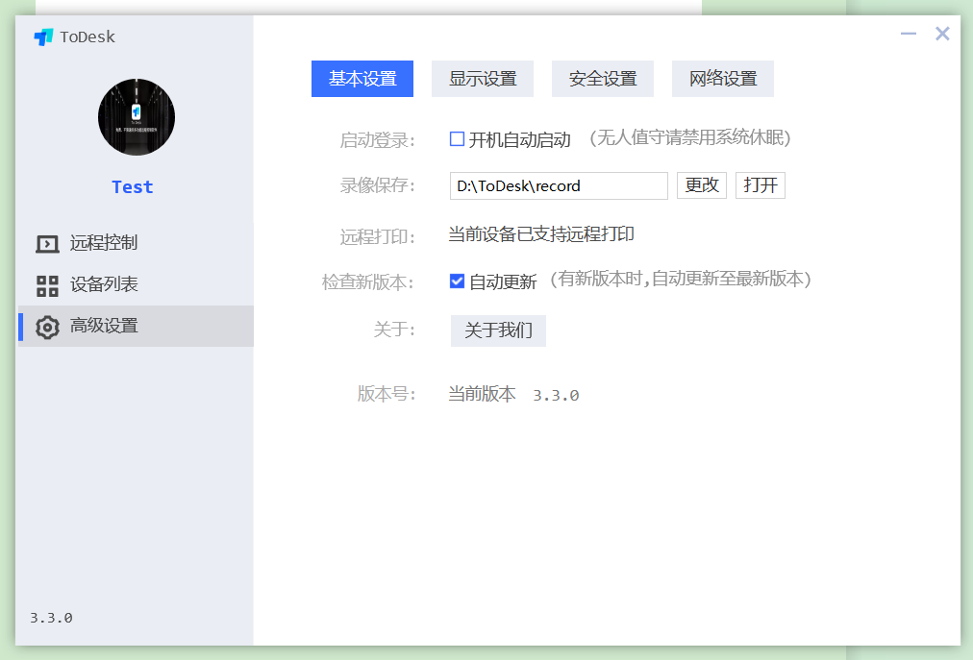Click the 设备列表 grid icon
This screenshot has height=660, width=973.
[47, 286]
